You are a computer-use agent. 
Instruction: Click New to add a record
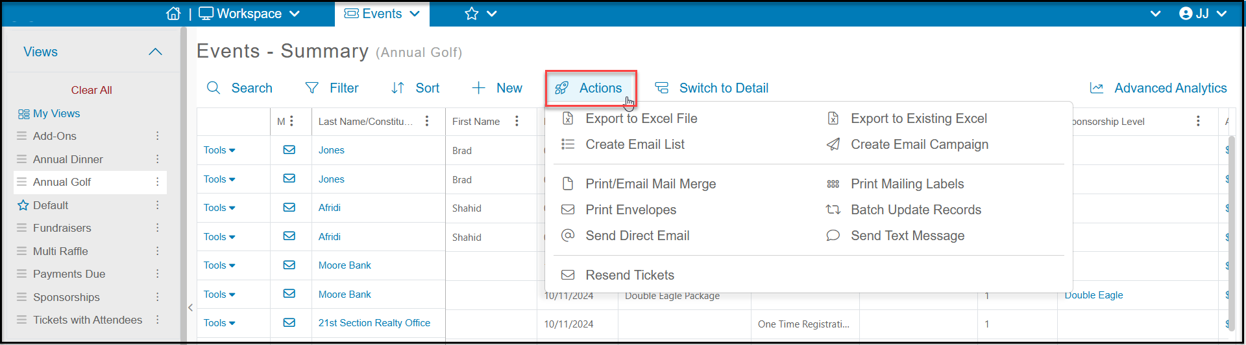coord(497,88)
